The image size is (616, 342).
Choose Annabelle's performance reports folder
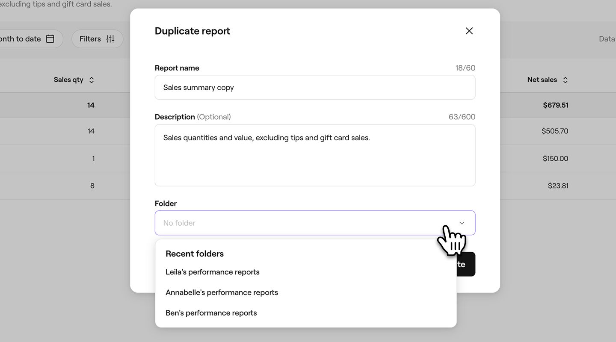coord(222,293)
